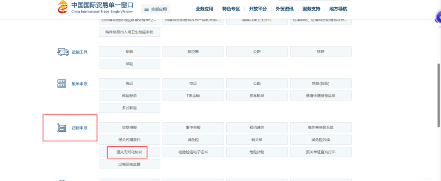Click the 货物申报 cargo declaration icon

(62, 128)
